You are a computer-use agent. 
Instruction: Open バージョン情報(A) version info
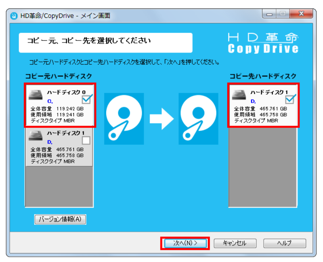click(60, 219)
